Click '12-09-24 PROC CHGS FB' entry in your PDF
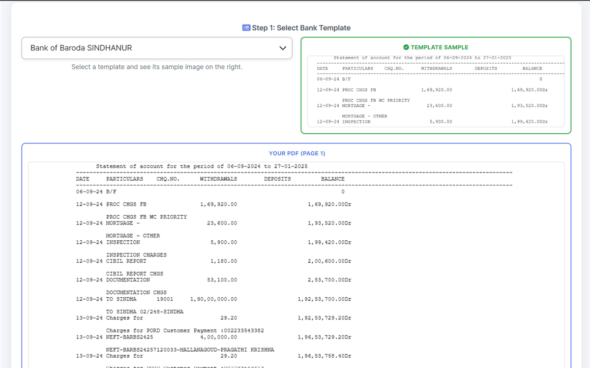The height and width of the screenshot is (368, 590). tap(111, 204)
